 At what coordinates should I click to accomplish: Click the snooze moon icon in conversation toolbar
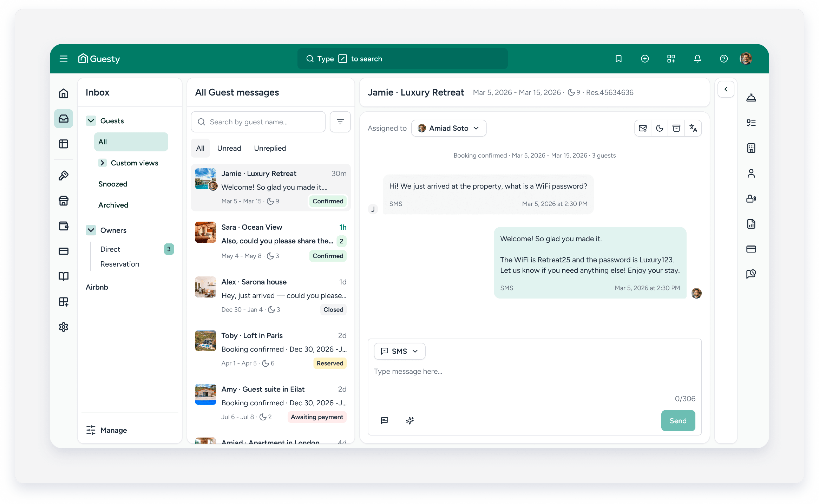660,128
